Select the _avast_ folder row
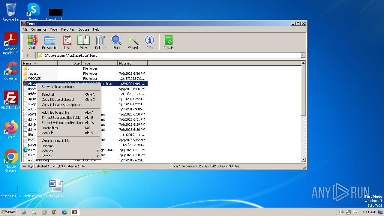Image resolution: width=384 pixels, height=216 pixels. 85,73
